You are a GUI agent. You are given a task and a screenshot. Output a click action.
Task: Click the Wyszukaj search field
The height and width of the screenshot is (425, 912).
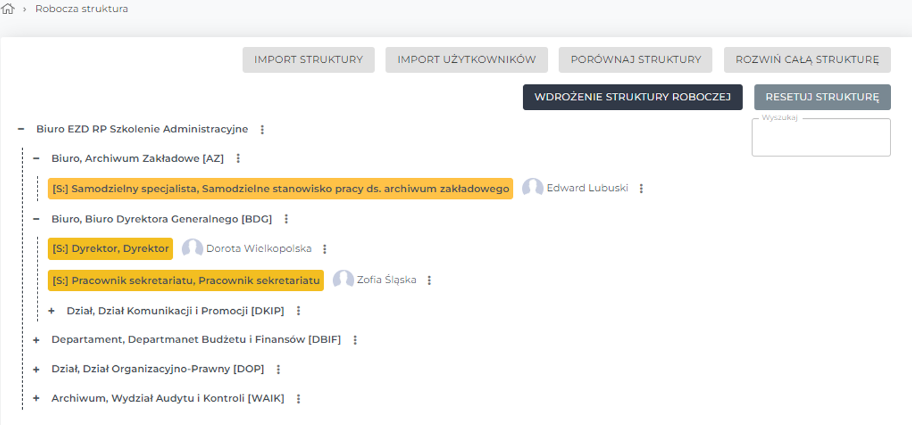[821, 140]
